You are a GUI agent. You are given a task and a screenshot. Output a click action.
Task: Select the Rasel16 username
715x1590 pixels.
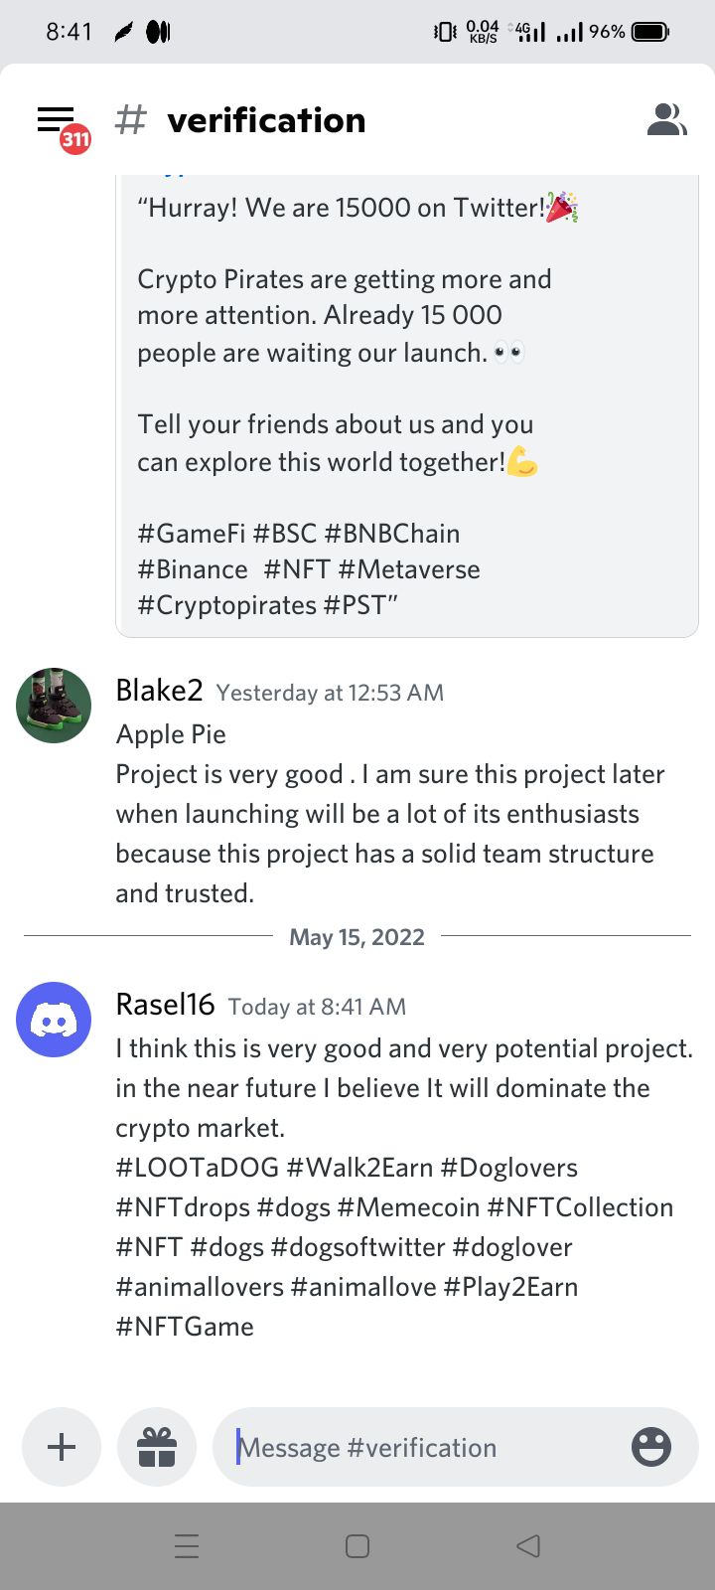pos(165,1005)
